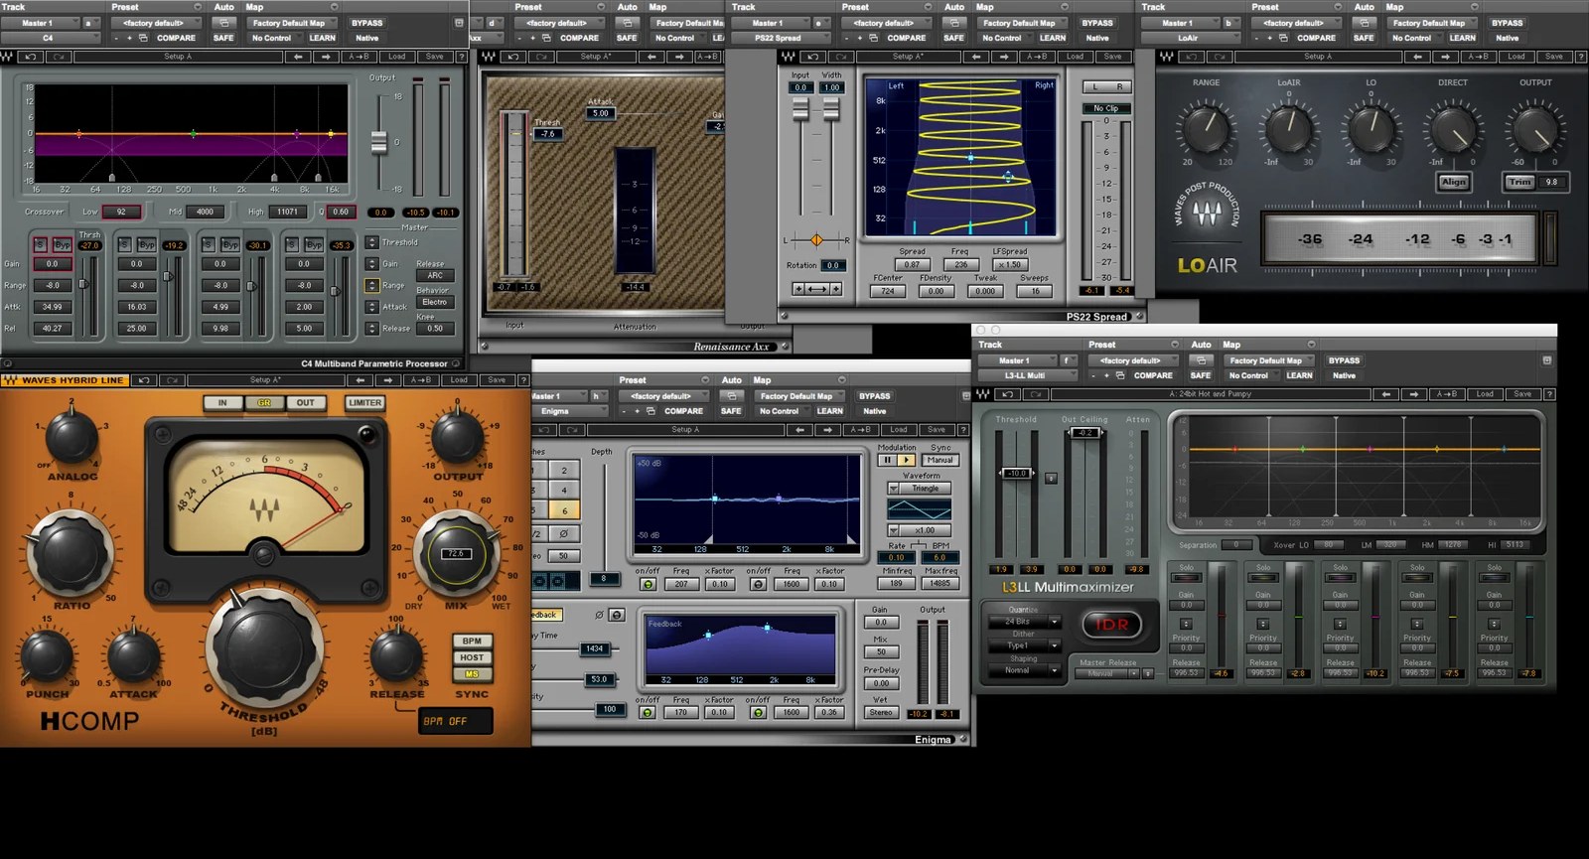Click the Save button in the PS22 Spread toolbar
The width and height of the screenshot is (1589, 859).
tap(1113, 57)
